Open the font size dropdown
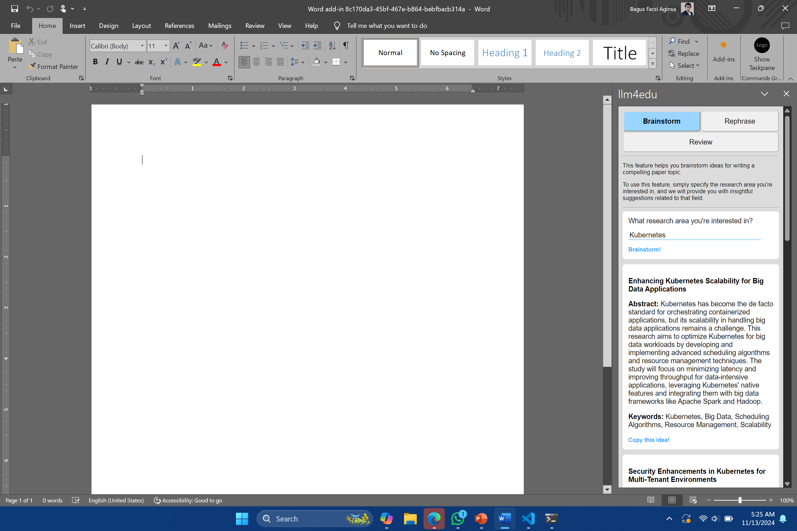Screen dimensions: 797x531 coord(165,46)
